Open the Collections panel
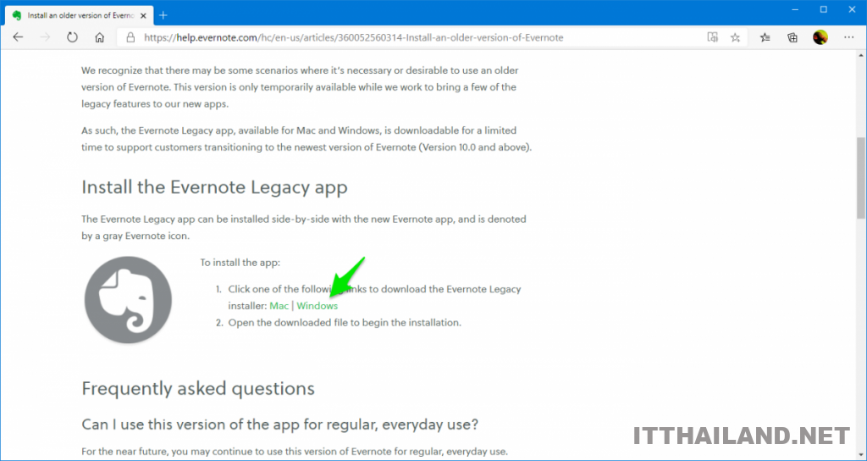This screenshot has width=867, height=461. coord(792,37)
